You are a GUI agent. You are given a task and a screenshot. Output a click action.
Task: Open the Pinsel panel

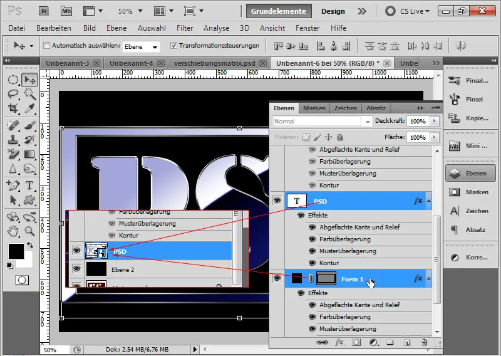pyautogui.click(x=470, y=100)
